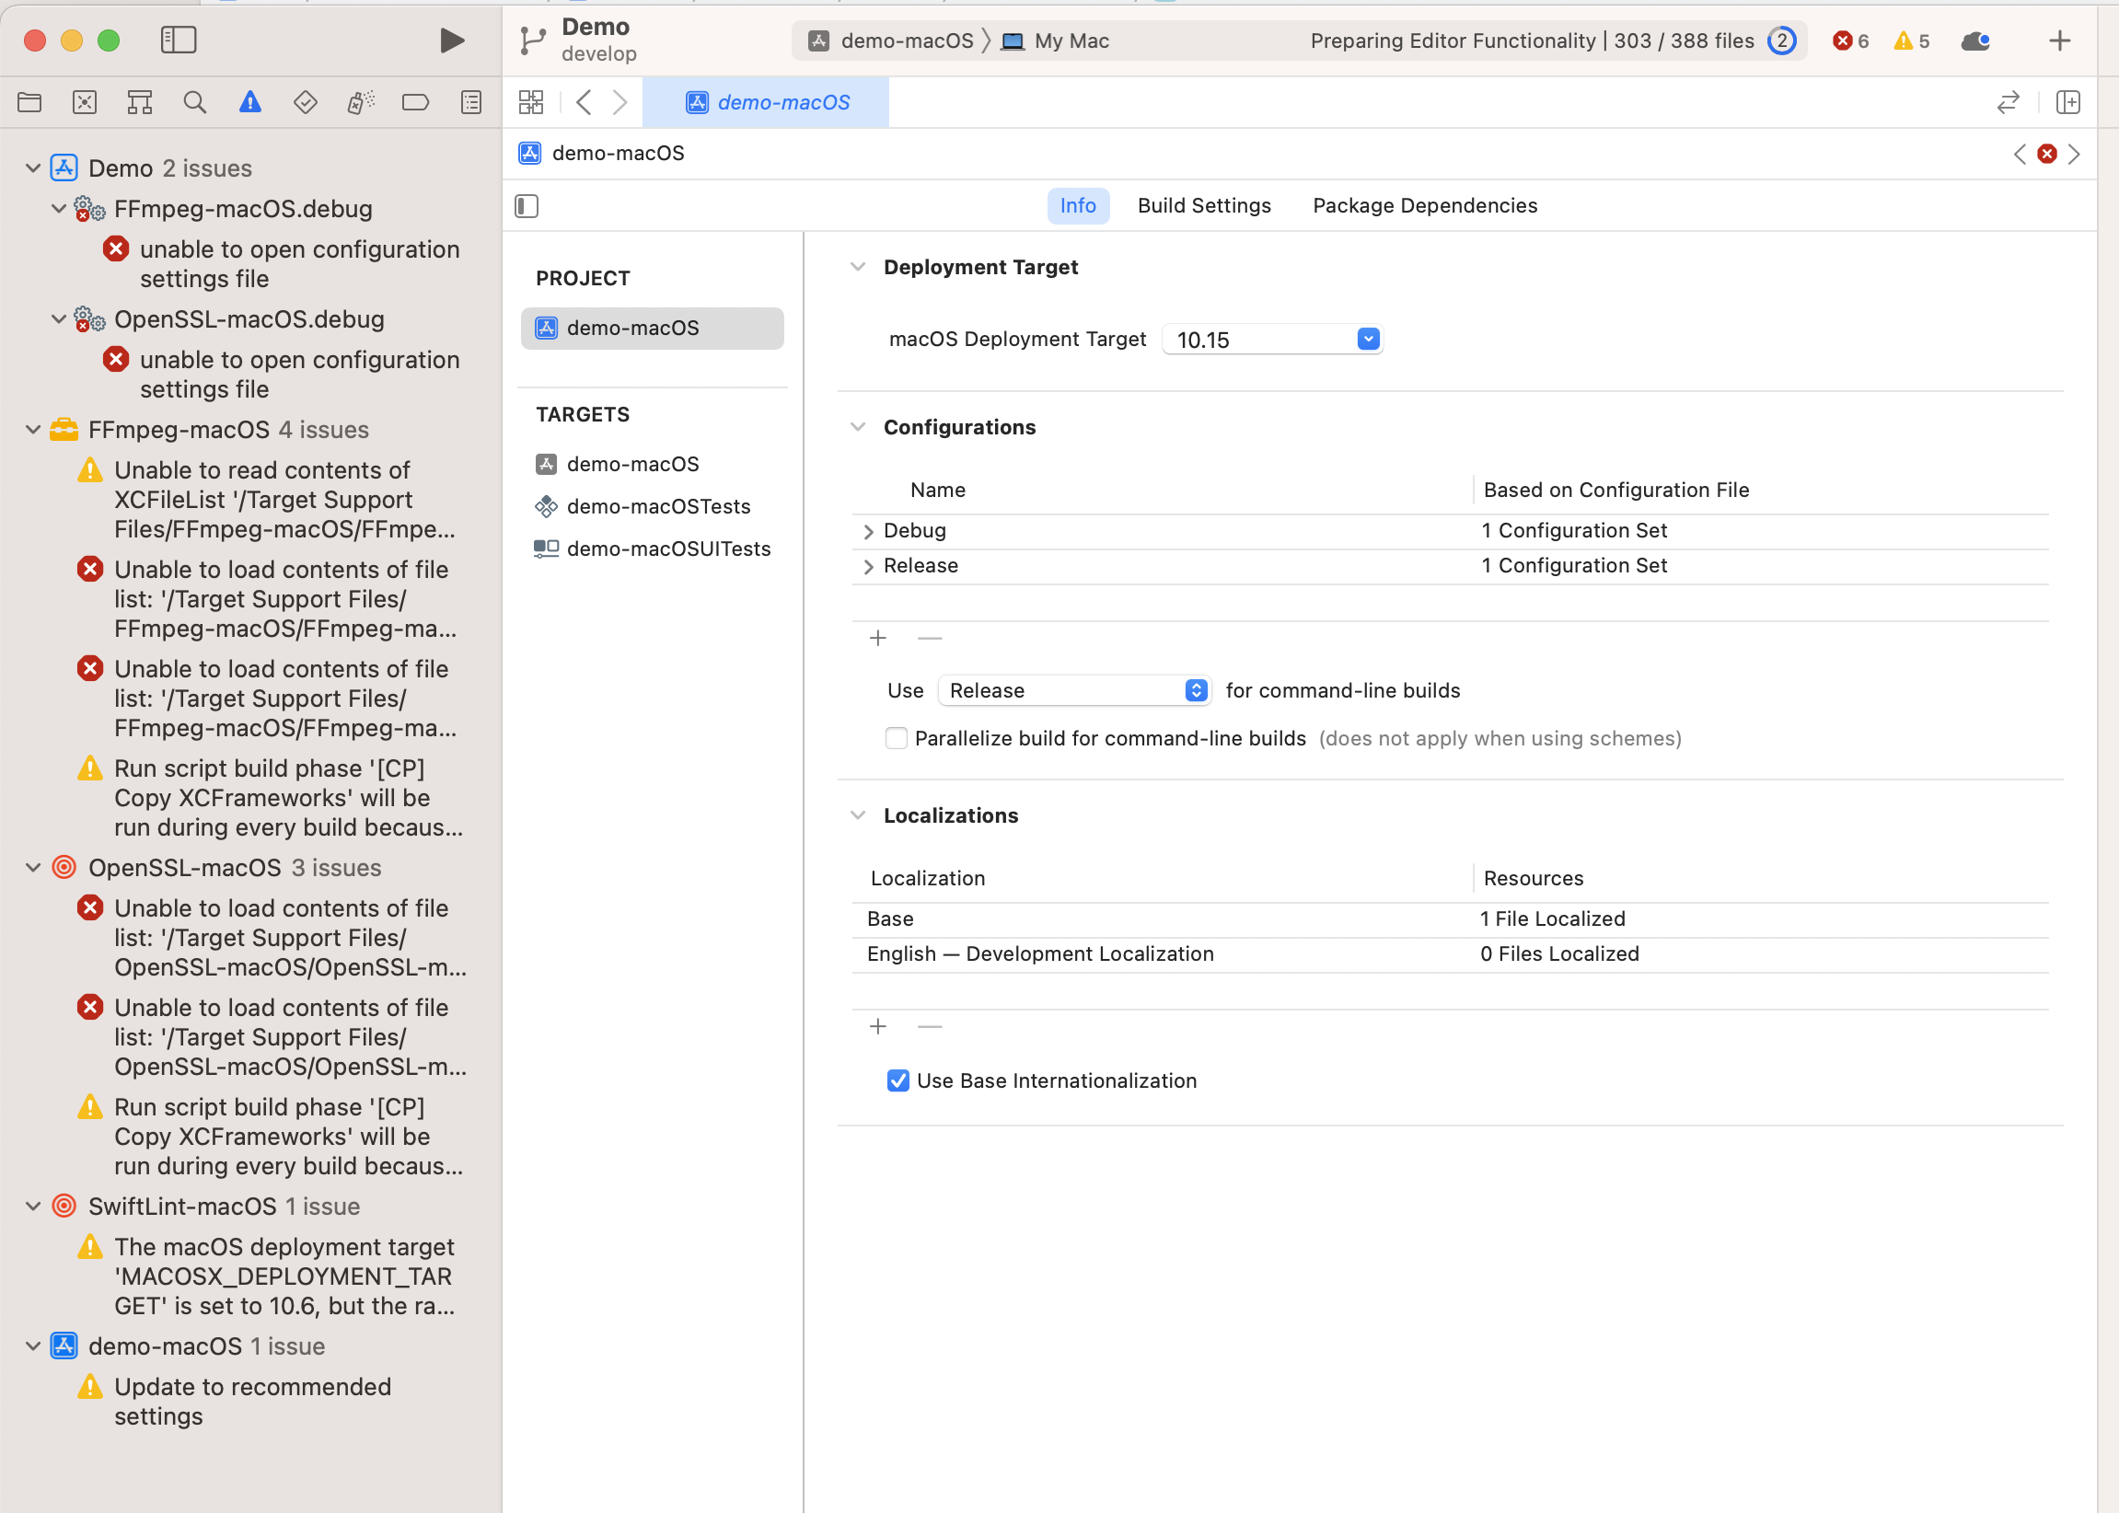Choose Release for command-line builds
This screenshot has width=2119, height=1513.
click(1073, 689)
